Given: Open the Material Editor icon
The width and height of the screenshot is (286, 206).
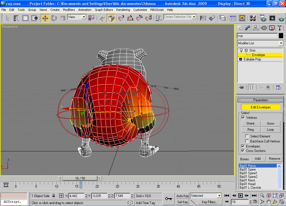Looking at the screenshot, I should [253, 18].
